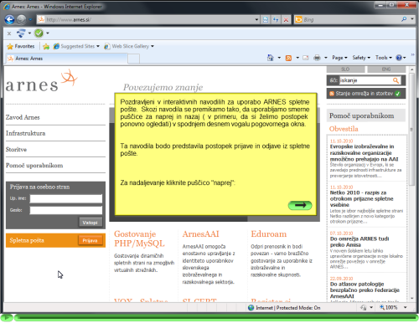The width and height of the screenshot is (419, 323).
Task: Open the Infrastruktura navigation link
Action: click(26, 133)
